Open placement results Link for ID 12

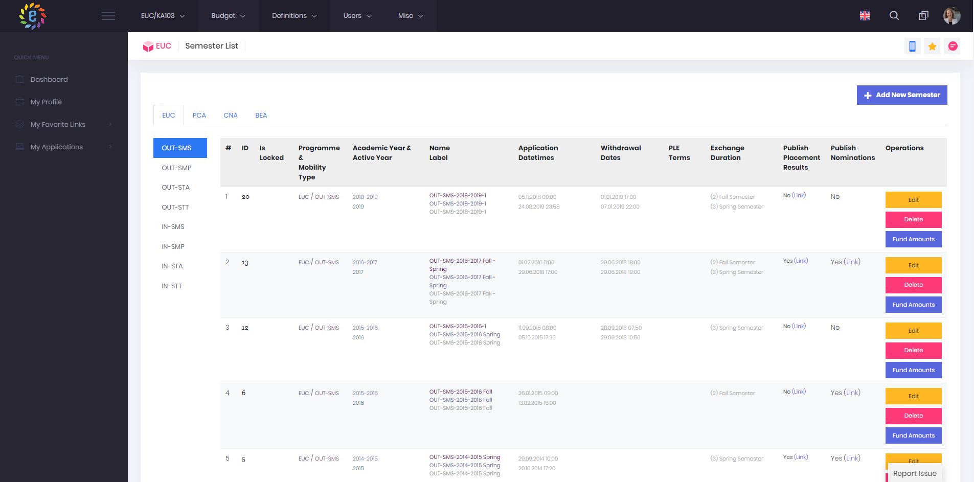click(x=799, y=326)
